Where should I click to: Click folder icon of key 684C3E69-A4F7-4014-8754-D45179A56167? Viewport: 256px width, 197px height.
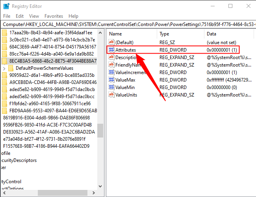(5, 47)
